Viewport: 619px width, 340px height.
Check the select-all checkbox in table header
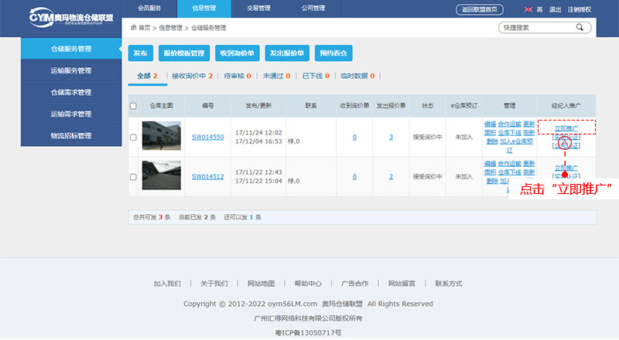(133, 106)
